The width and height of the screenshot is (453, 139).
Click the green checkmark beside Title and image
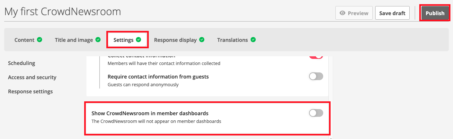[98, 40]
